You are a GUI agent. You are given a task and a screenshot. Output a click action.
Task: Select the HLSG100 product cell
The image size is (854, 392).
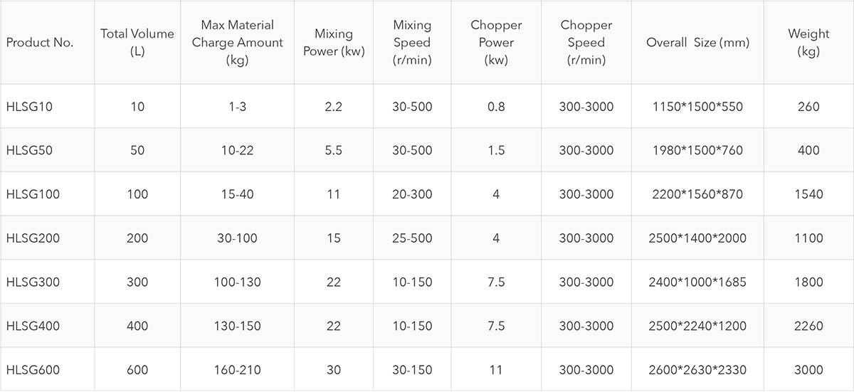pos(33,194)
